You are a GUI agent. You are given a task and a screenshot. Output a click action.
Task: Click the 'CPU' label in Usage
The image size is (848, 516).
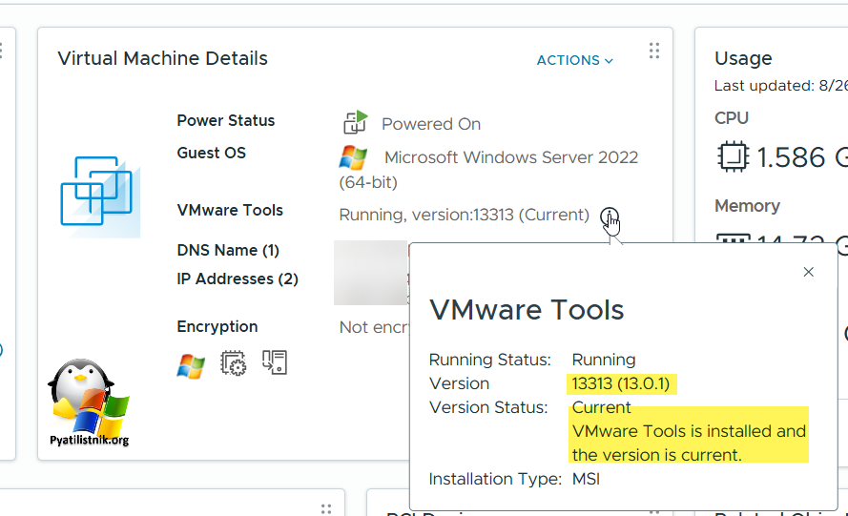732,118
